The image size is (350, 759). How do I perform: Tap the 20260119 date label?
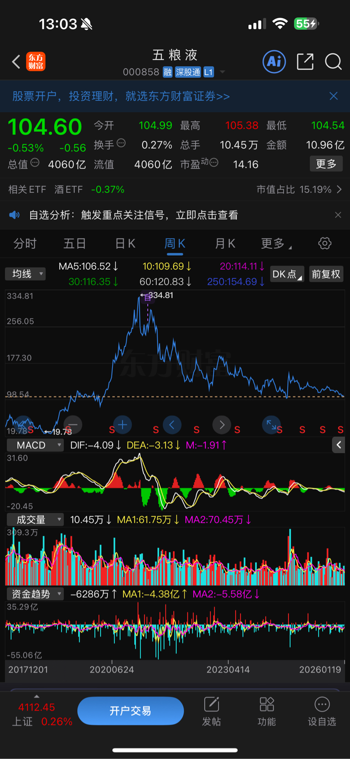320,670
